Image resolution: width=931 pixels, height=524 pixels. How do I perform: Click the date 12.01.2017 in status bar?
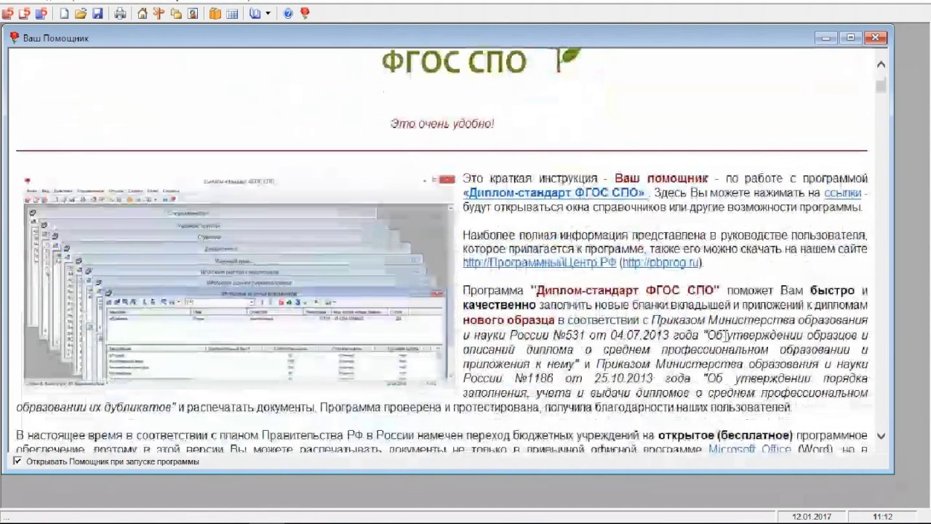coord(812,517)
